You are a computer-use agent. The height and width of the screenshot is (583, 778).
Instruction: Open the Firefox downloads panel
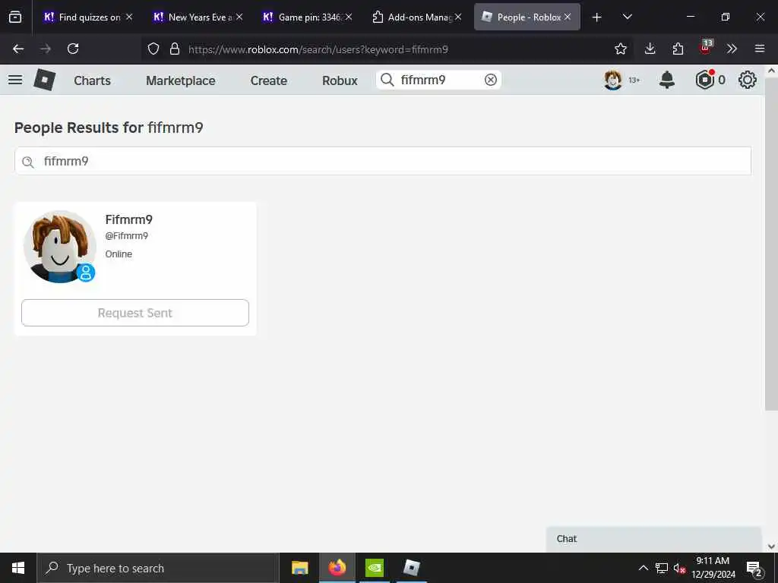tap(650, 49)
